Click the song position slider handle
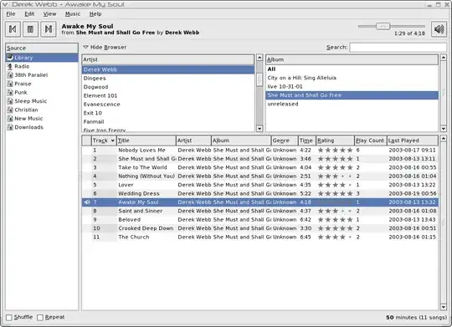Viewport: 452px width, 327px height. [383, 26]
